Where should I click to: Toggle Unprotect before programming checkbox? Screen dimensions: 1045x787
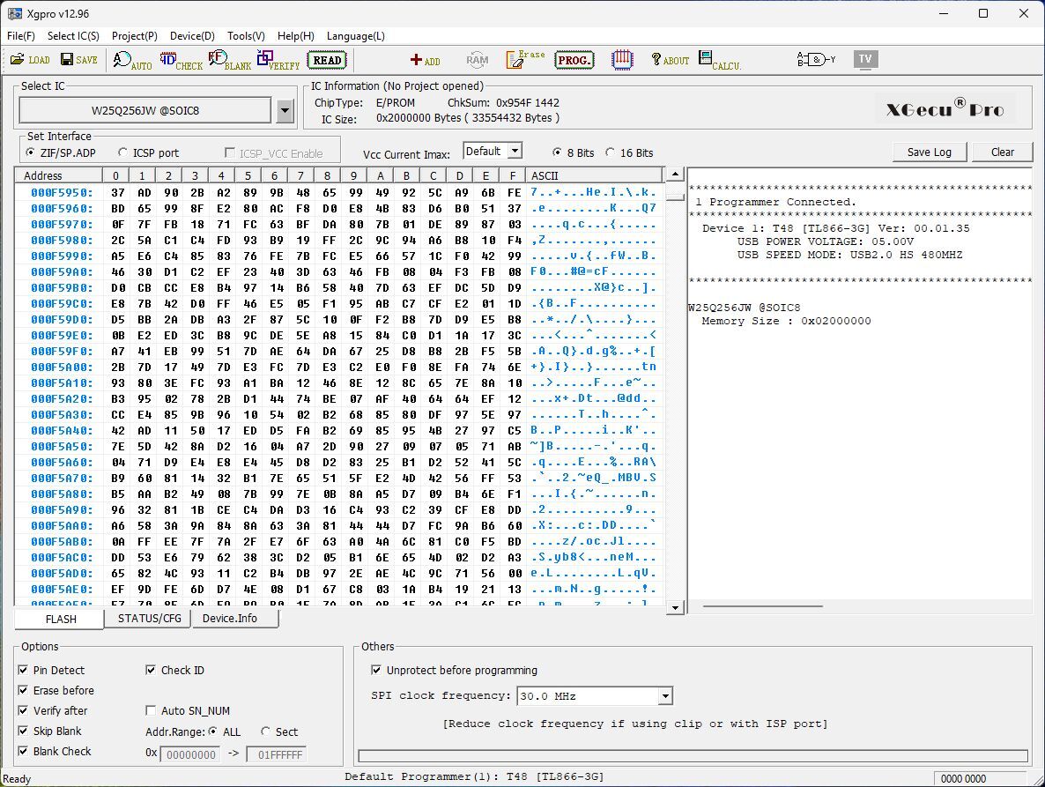pyautogui.click(x=376, y=671)
